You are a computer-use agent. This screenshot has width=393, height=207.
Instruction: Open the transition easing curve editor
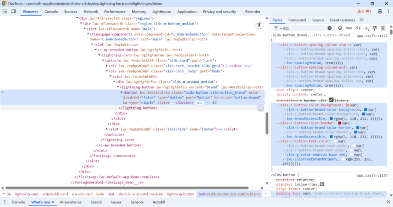(331, 100)
